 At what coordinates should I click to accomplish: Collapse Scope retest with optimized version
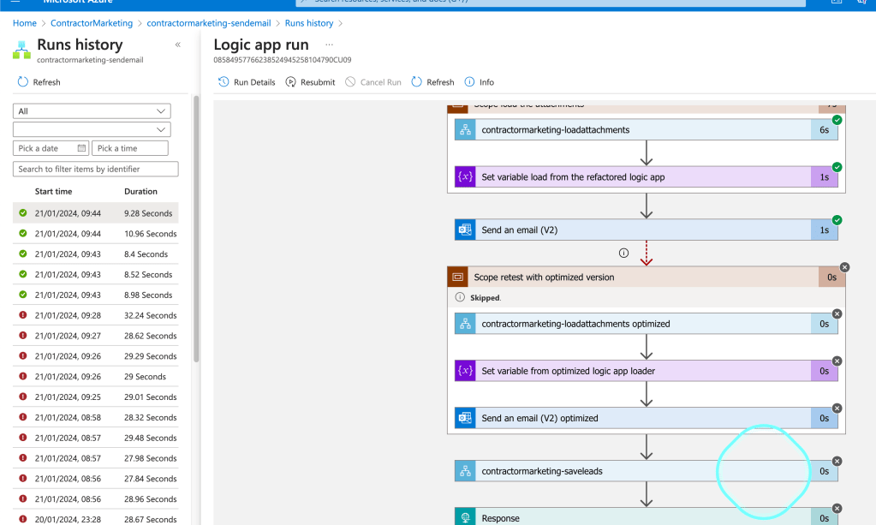pos(646,277)
